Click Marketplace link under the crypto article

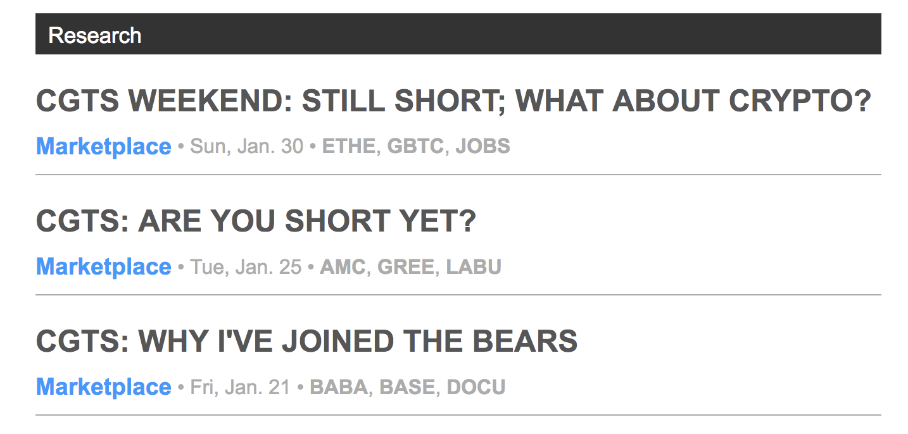[x=104, y=147]
